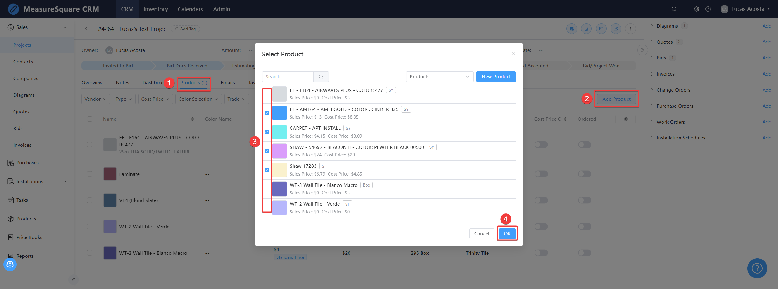The width and height of the screenshot is (778, 289).
Task: Click the round help button at bottom right
Action: pyautogui.click(x=757, y=268)
